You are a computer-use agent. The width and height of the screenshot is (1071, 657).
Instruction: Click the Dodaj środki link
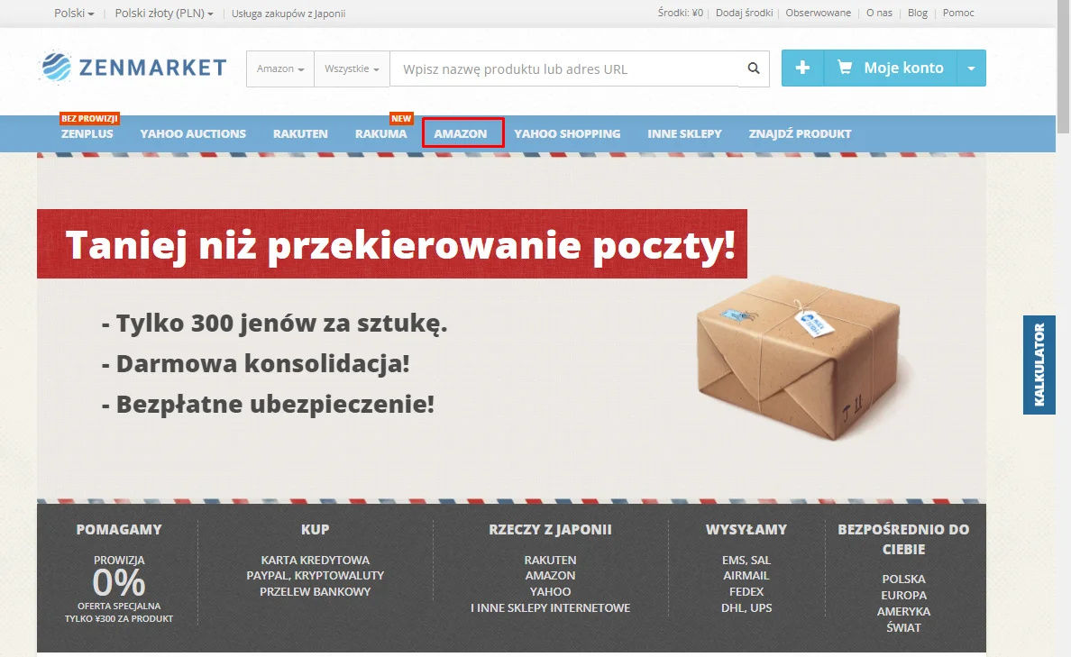[x=744, y=14]
